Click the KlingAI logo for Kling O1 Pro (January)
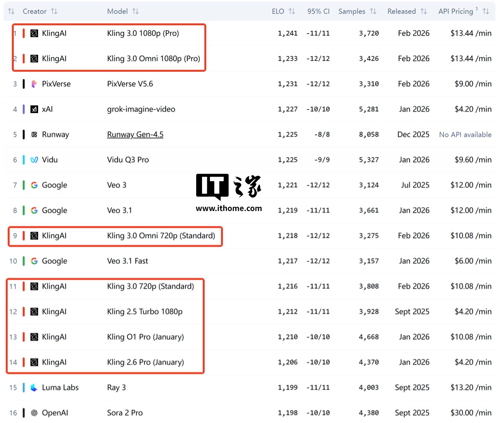Screen dimensions: 499x423 [34, 337]
